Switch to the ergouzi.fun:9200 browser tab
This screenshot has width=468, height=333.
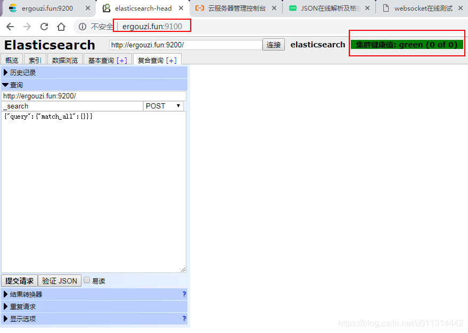tap(47, 9)
